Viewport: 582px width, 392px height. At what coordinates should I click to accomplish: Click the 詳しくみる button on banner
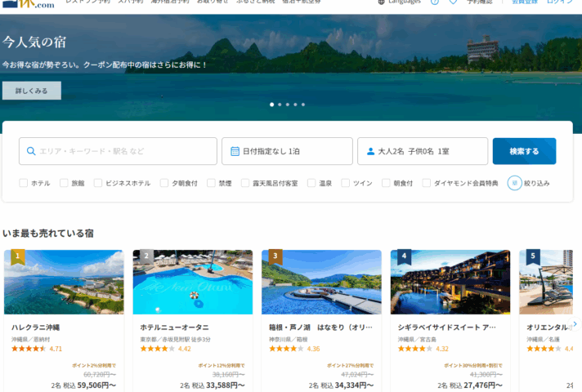[32, 91]
